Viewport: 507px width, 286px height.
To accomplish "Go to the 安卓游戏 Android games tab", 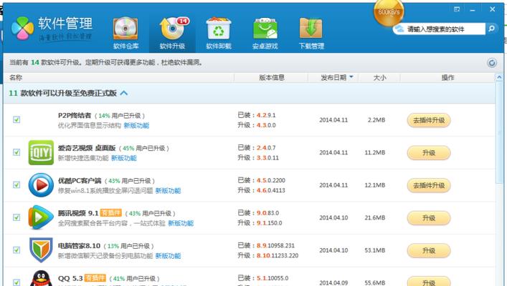I will (x=265, y=34).
